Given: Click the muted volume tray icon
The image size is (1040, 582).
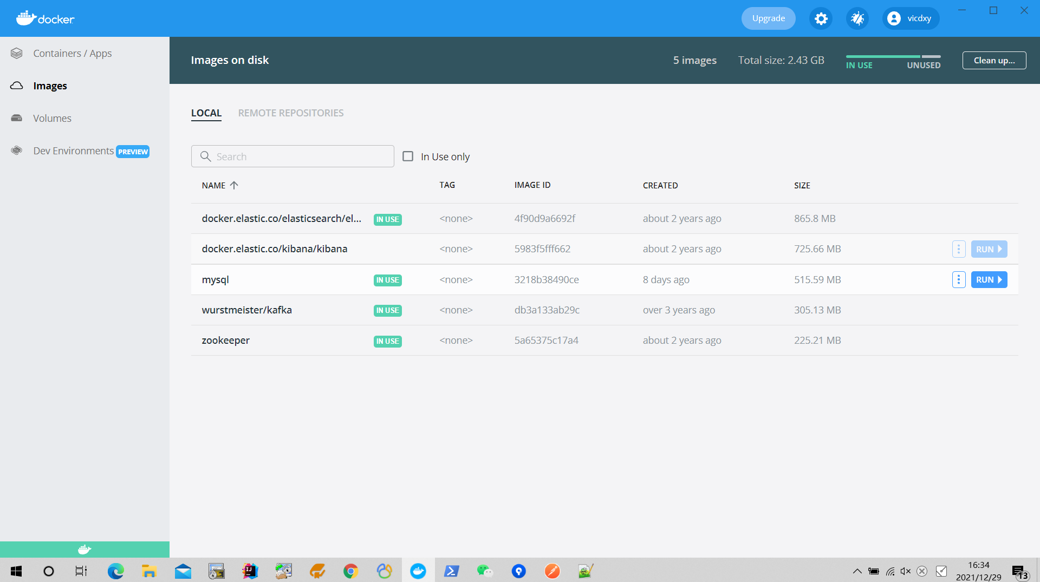Looking at the screenshot, I should [x=906, y=571].
